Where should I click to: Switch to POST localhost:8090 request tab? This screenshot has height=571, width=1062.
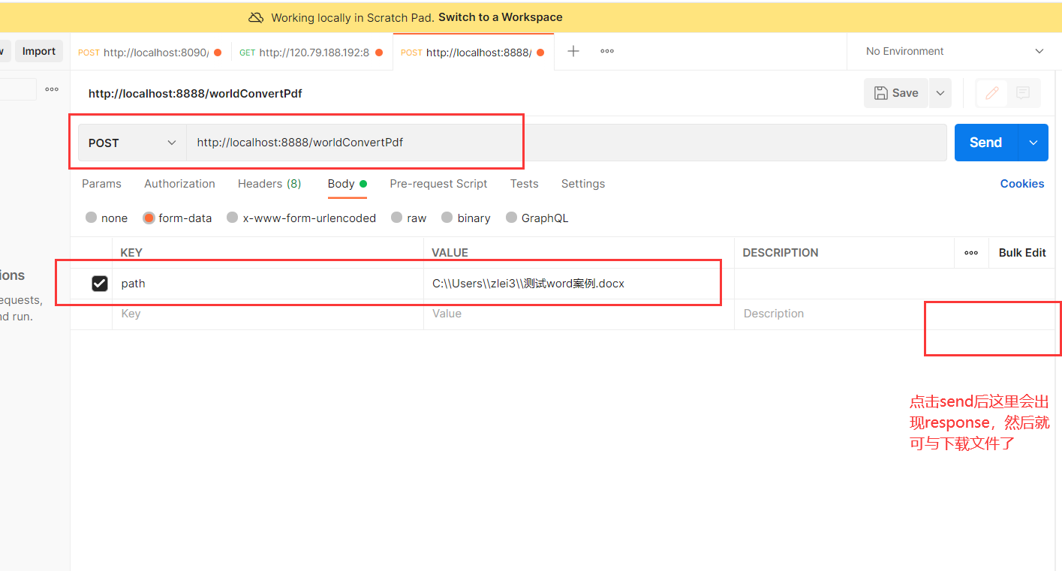pyautogui.click(x=150, y=53)
